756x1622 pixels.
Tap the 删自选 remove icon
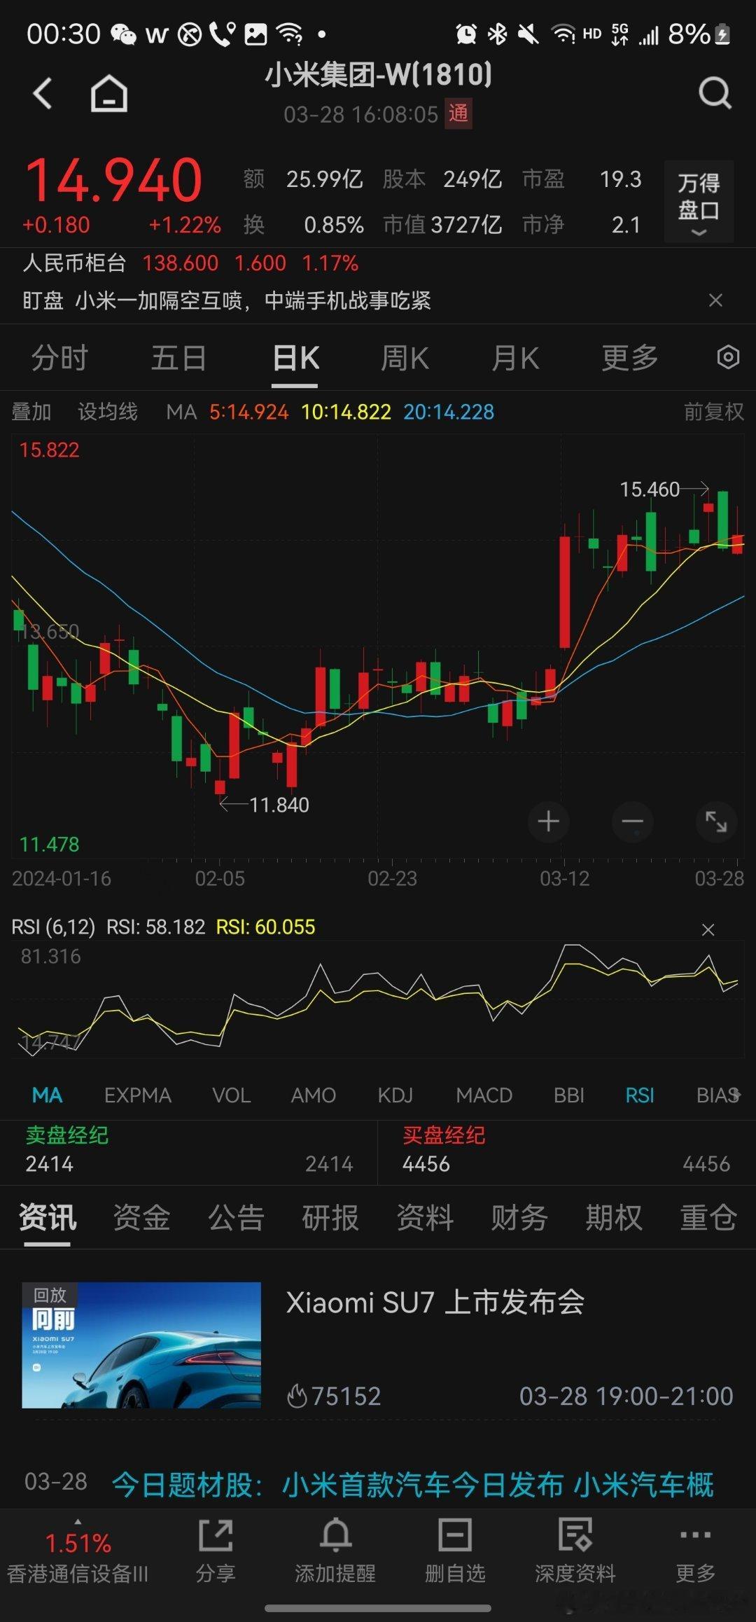pyautogui.click(x=455, y=1551)
